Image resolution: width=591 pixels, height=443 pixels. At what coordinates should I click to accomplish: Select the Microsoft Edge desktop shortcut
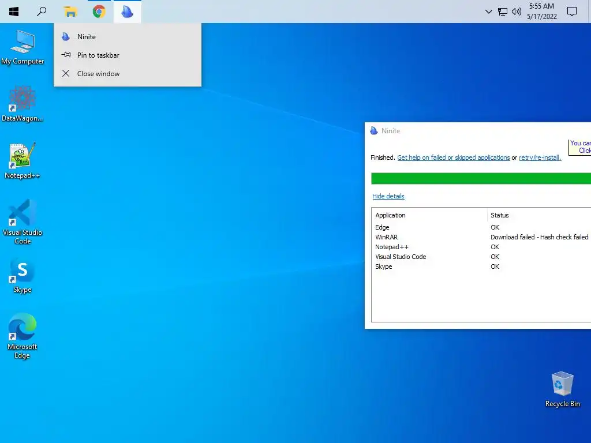[x=23, y=336]
